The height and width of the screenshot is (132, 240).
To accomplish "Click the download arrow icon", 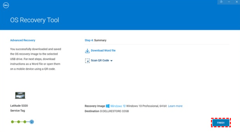I will (x=87, y=51).
